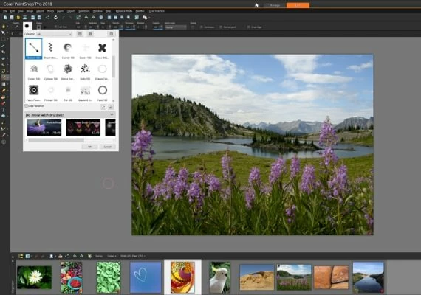Open the Edit menu
The height and width of the screenshot is (295, 421).
(x=13, y=11)
